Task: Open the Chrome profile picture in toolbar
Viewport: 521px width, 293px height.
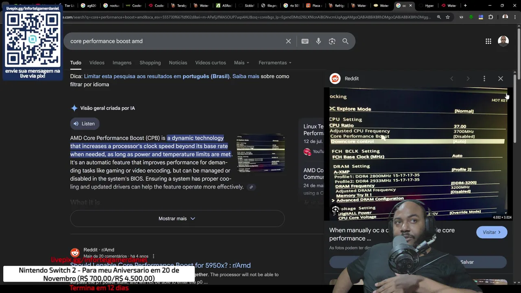Action: [x=505, y=17]
